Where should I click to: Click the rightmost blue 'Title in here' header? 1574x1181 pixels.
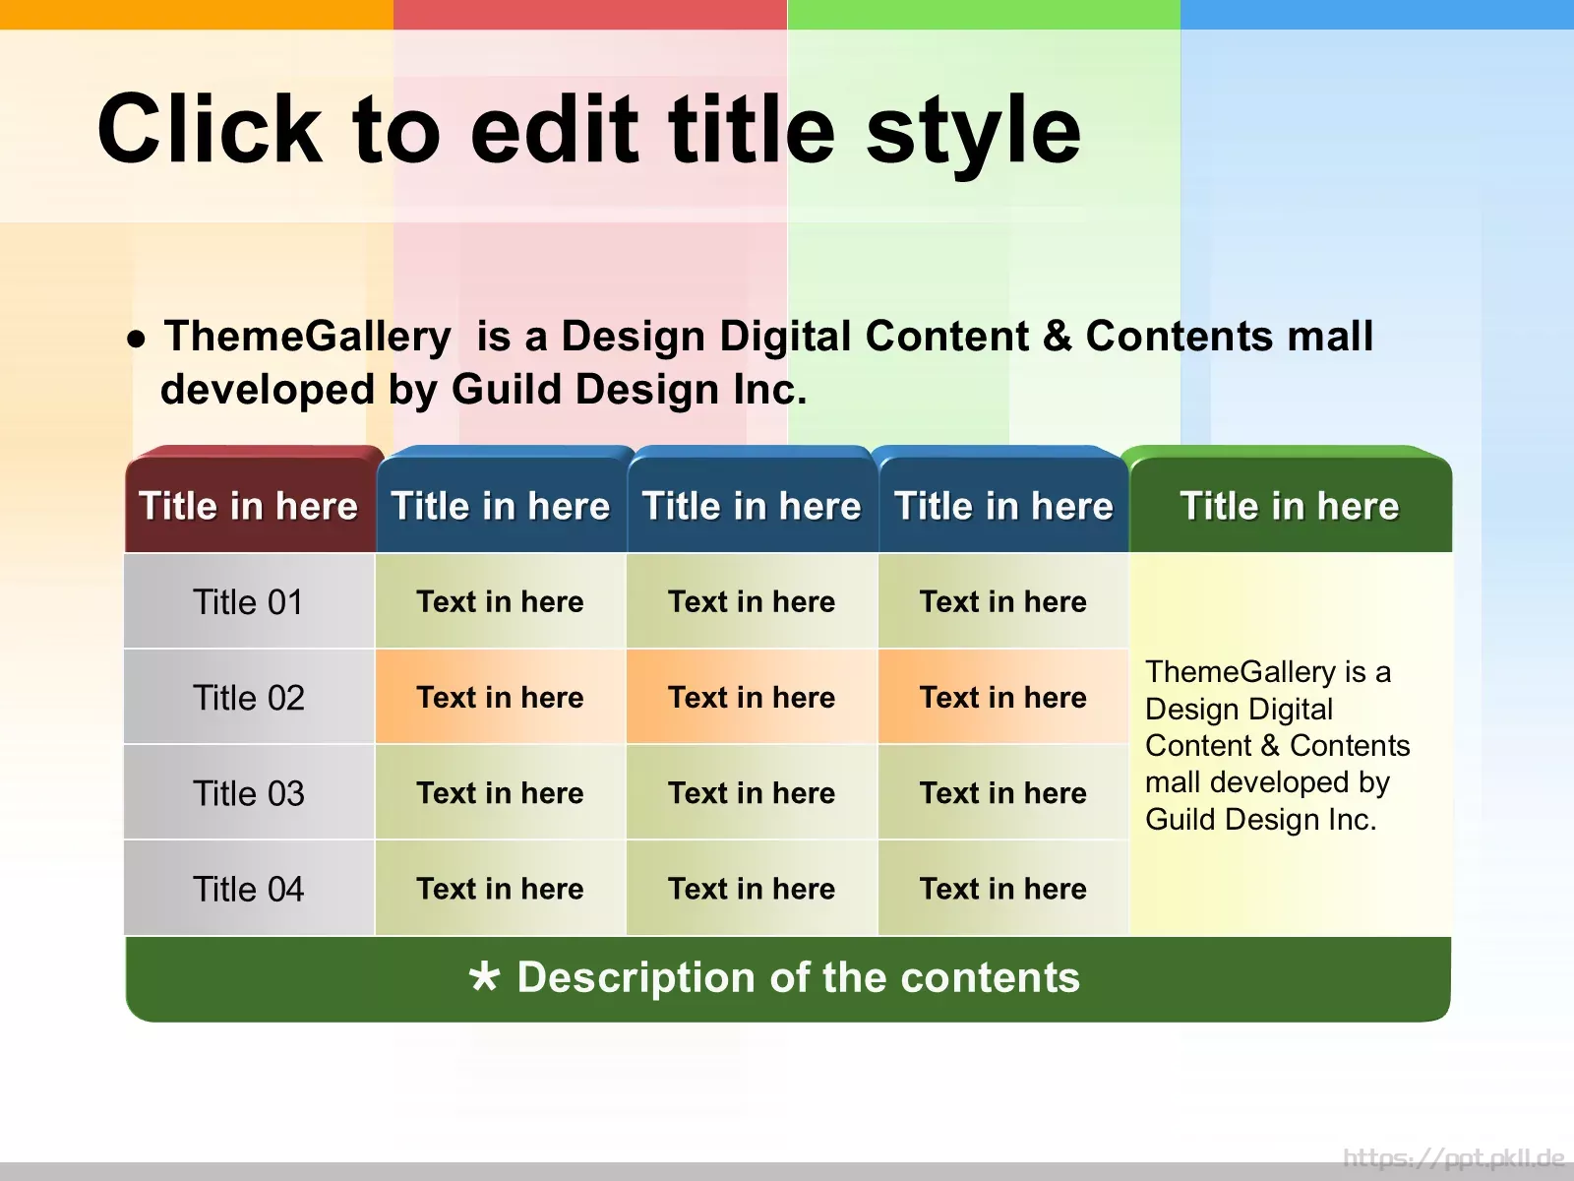(x=1003, y=506)
